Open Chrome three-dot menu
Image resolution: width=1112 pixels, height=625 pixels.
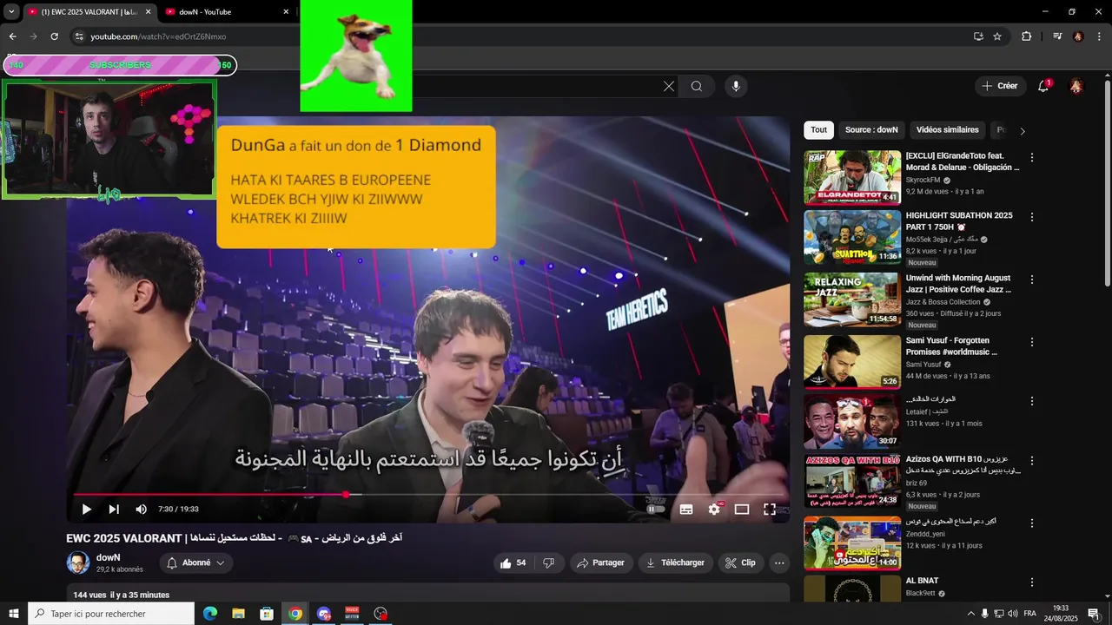pyautogui.click(x=1100, y=36)
